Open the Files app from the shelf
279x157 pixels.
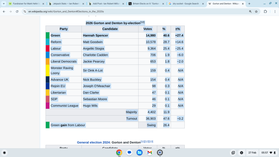pyautogui.click(x=139, y=153)
